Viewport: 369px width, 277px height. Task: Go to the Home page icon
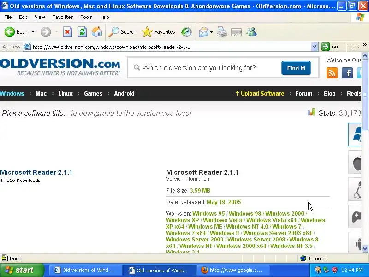pyautogui.click(x=97, y=32)
